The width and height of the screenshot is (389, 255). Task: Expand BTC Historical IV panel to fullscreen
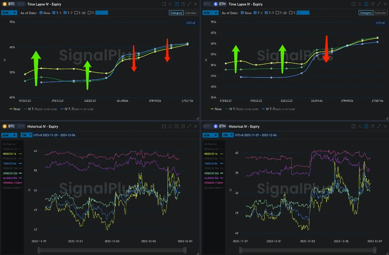click(189, 126)
